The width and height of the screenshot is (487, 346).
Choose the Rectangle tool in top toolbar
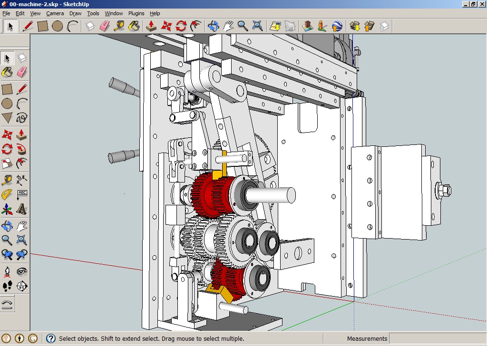click(x=42, y=26)
